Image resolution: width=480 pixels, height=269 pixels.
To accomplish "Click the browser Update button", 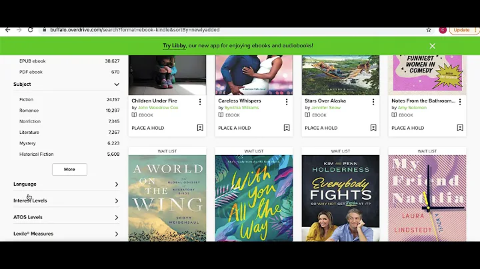I will pyautogui.click(x=461, y=30).
